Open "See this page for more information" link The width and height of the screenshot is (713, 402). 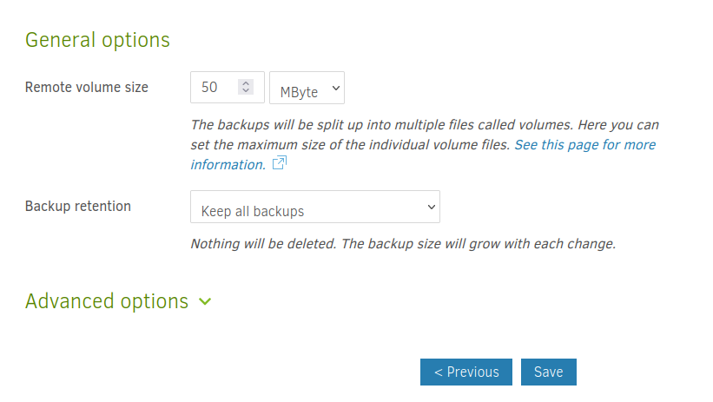584,145
